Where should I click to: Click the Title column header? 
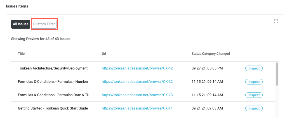(x=22, y=54)
